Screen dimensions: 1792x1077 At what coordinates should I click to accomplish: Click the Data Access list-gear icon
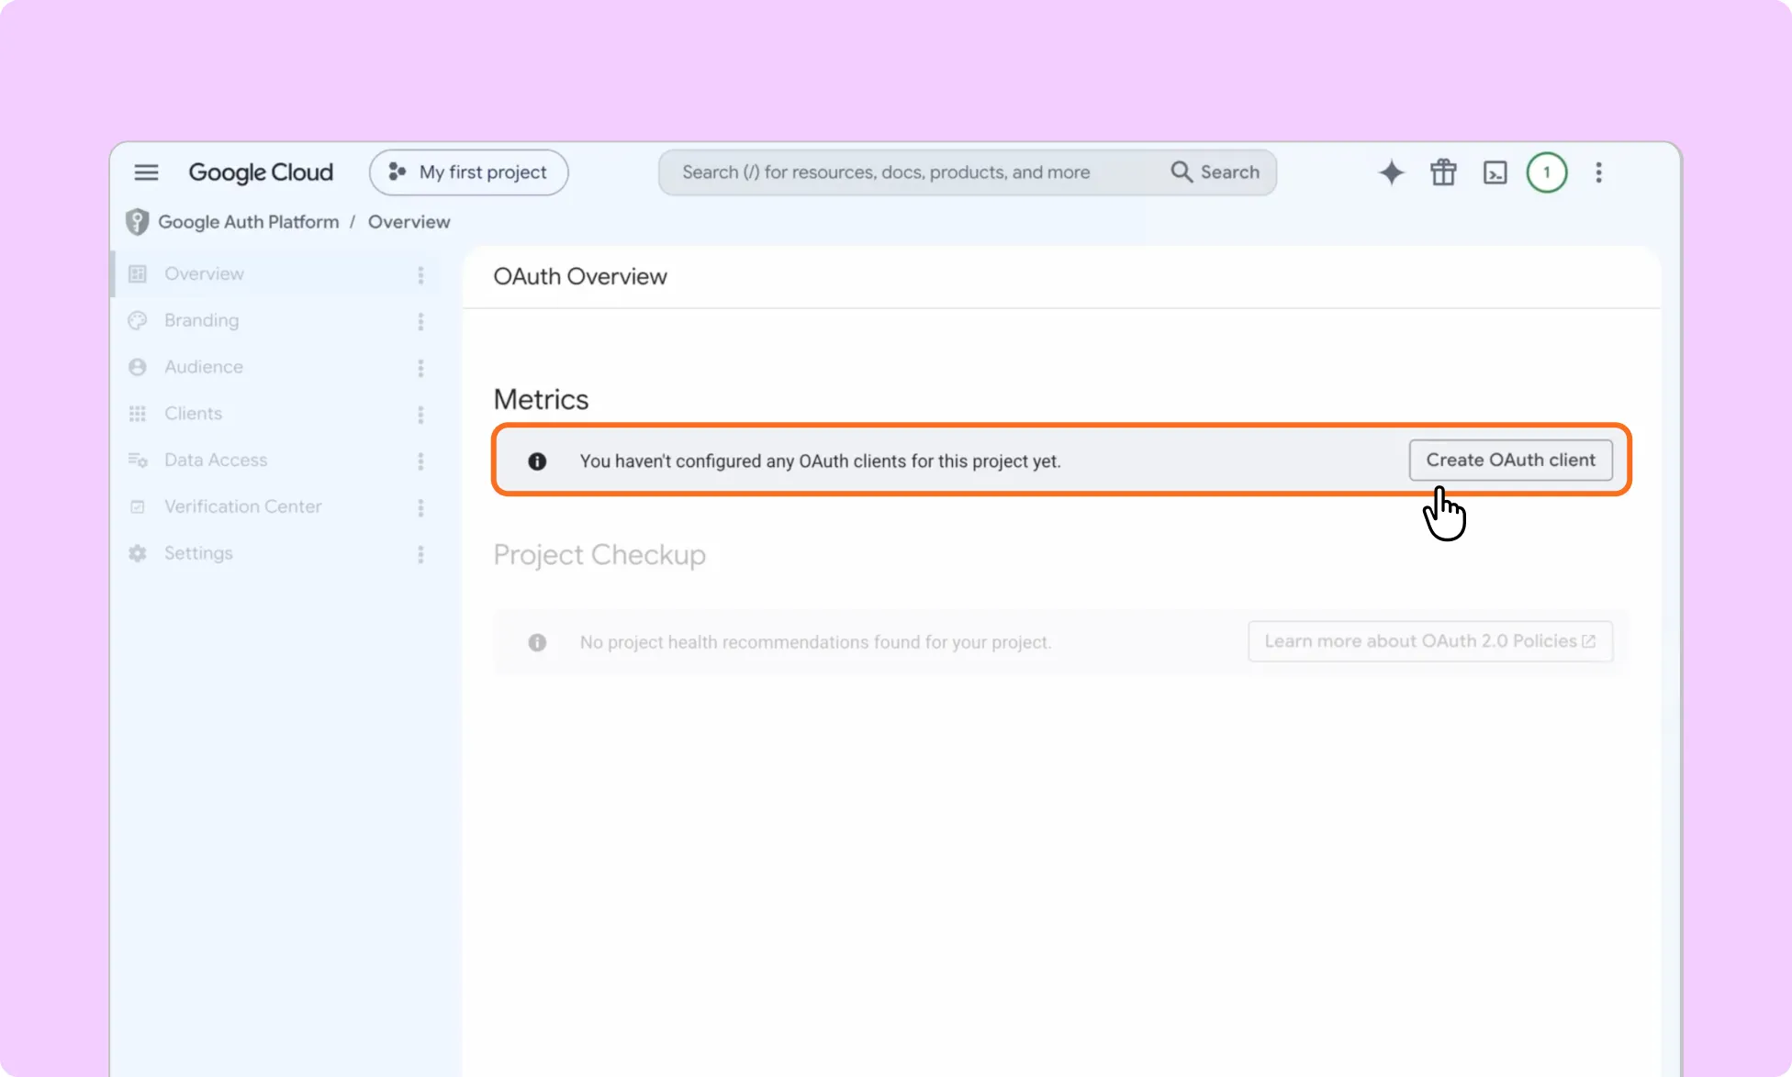tap(138, 461)
